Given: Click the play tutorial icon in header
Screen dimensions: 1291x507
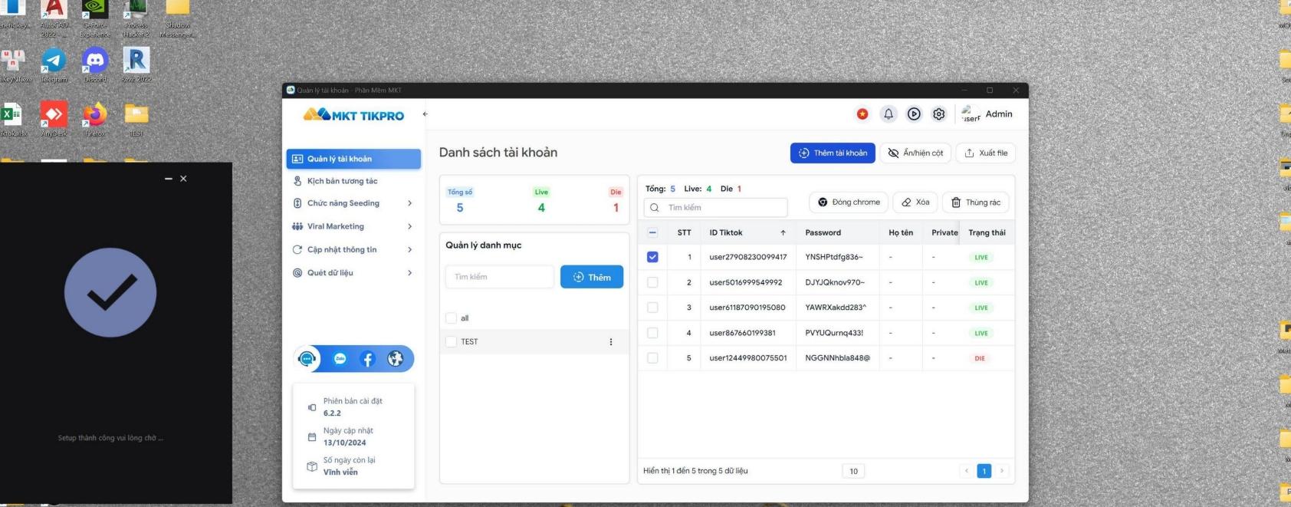Looking at the screenshot, I should click(x=914, y=114).
